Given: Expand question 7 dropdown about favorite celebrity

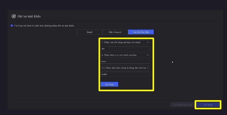Looking at the screenshot, I should click(125, 42).
